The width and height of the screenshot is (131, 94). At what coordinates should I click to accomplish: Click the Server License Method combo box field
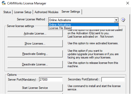pyautogui.click(x=83, y=20)
